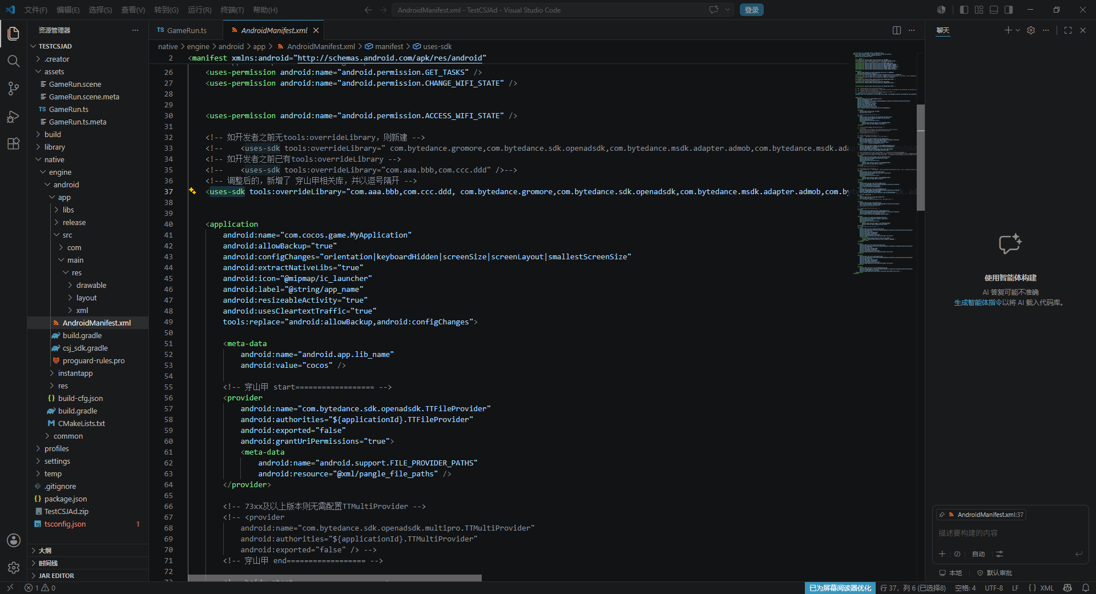Click the Copilot status icon in status bar
Image resolution: width=1096 pixels, height=594 pixels.
(1067, 588)
